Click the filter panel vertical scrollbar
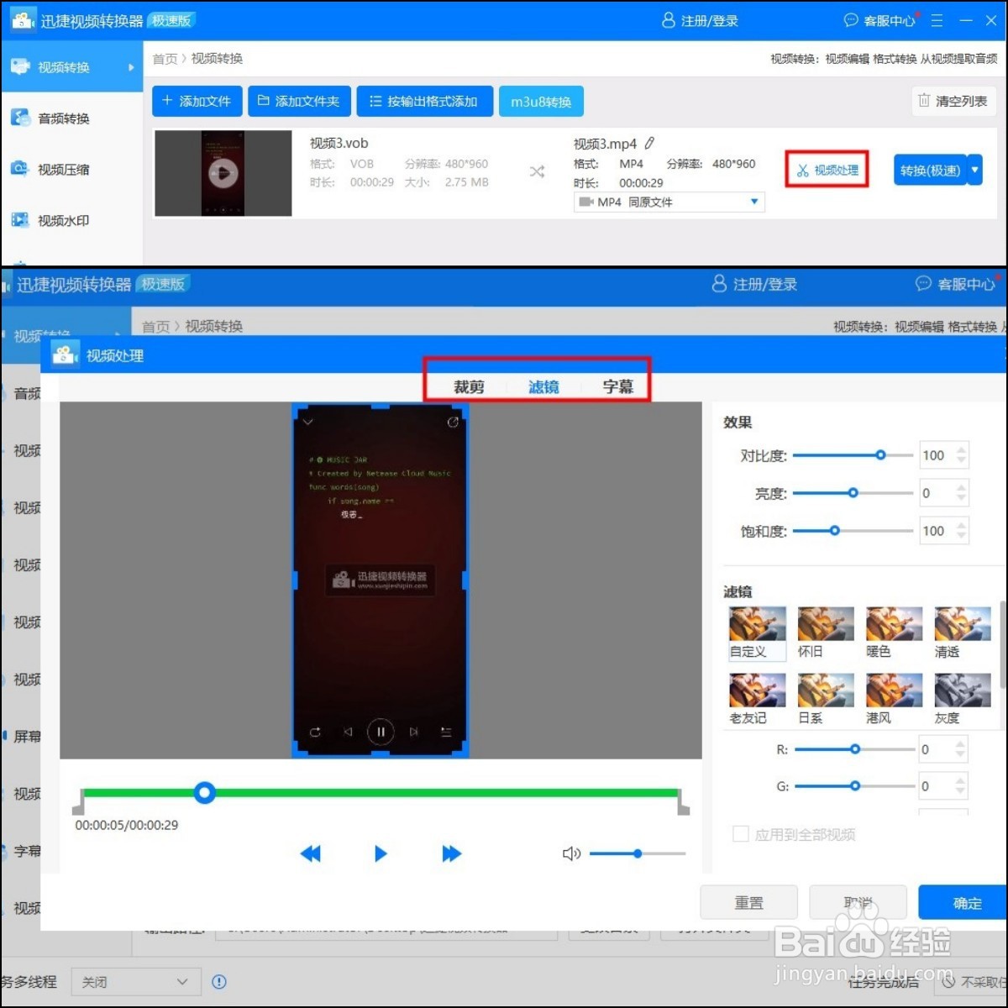1008x1008 pixels. pyautogui.click(x=1001, y=646)
